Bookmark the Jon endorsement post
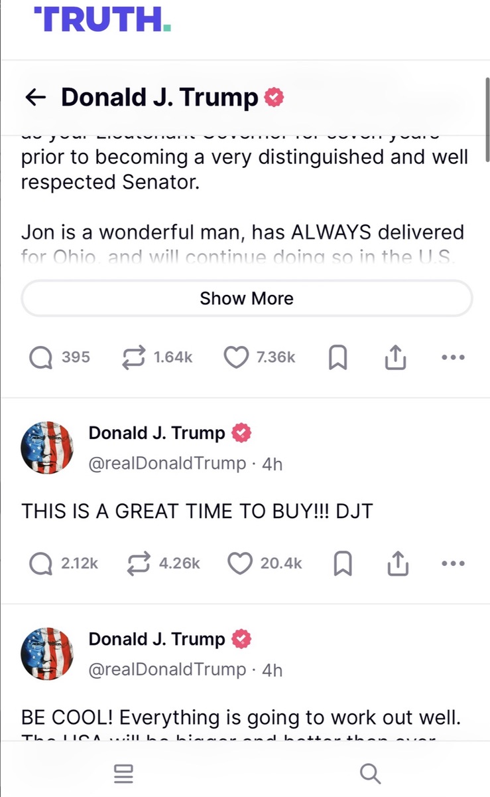The width and height of the screenshot is (490, 797). [x=338, y=358]
